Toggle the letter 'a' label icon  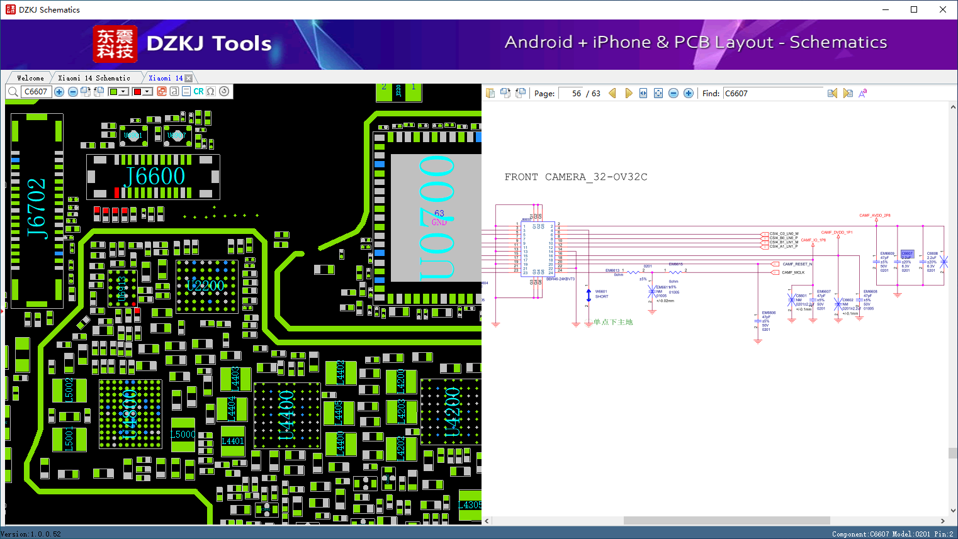point(174,92)
